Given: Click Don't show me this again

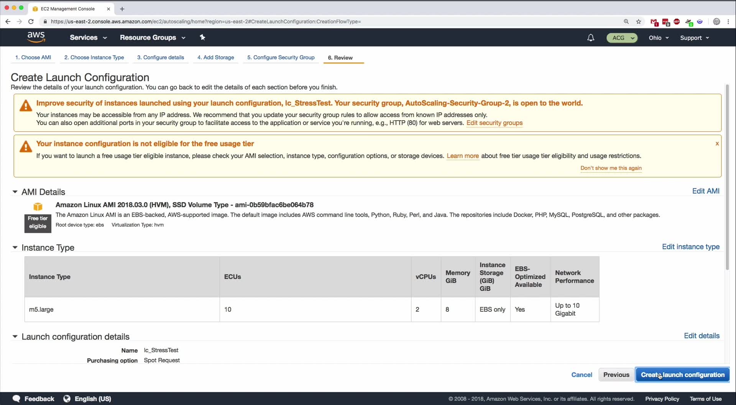Looking at the screenshot, I should coord(611,168).
